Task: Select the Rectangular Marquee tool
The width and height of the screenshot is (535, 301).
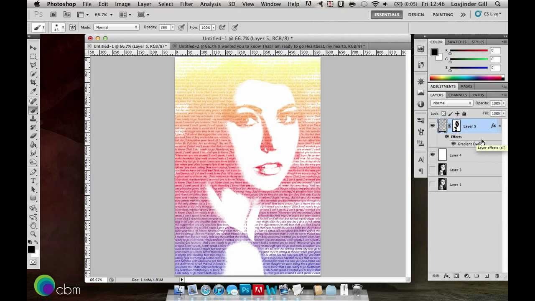Action: pyautogui.click(x=33, y=56)
